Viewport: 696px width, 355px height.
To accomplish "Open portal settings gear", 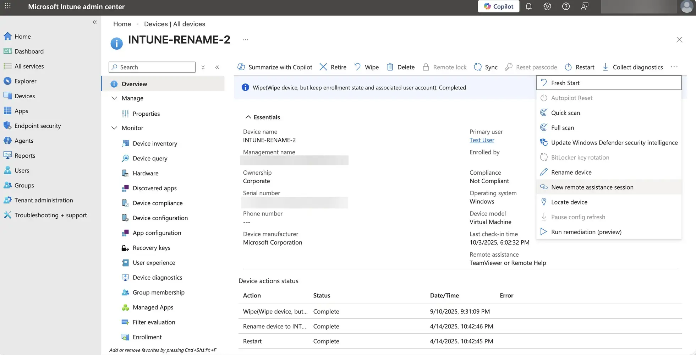I will (x=547, y=6).
